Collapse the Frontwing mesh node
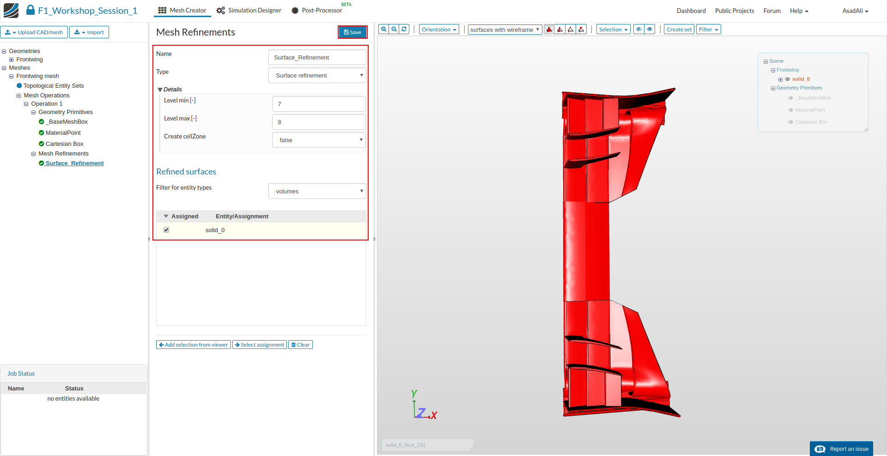 click(x=12, y=76)
